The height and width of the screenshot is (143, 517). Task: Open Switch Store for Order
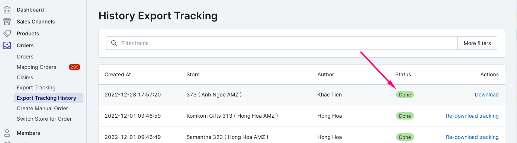coord(44,119)
